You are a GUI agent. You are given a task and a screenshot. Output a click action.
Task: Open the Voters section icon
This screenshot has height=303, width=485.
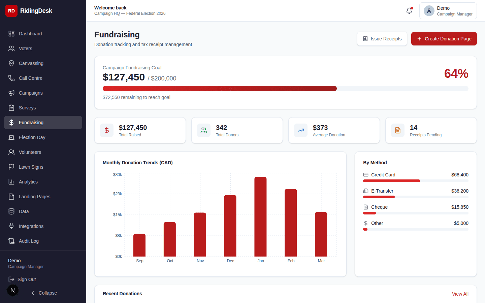[x=11, y=48]
